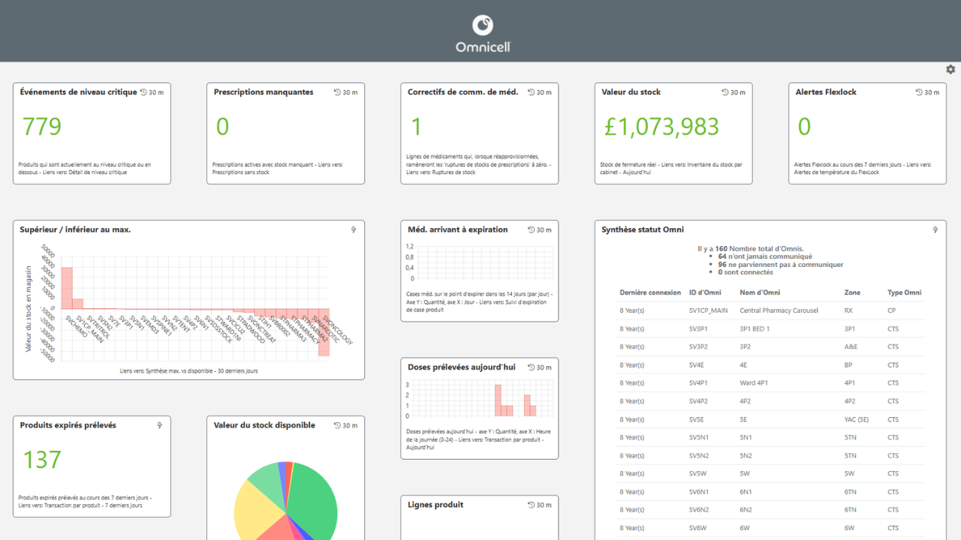Viewport: 961px width, 540px height.
Task: Click the Valeur du stock disponible title
Action: [264, 425]
